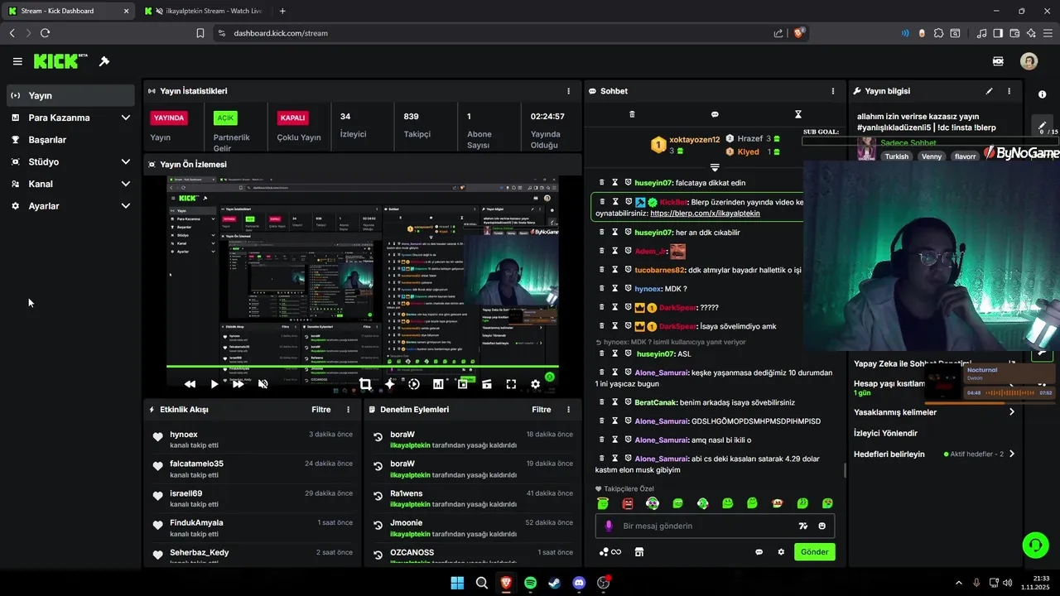
Task: Open stats bar-chart icon in preview
Action: click(438, 384)
